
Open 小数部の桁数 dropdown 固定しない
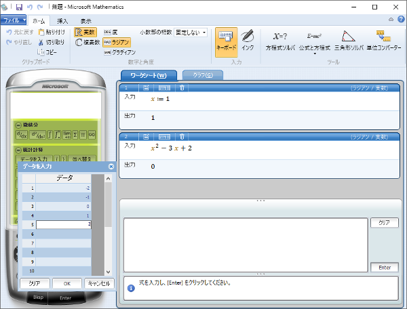pyautogui.click(x=191, y=33)
